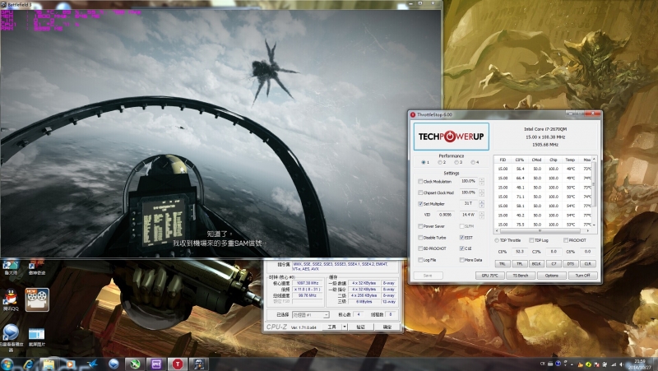Screen dimensions: 658x371
Task: Open ThrottleStop Options
Action: (x=551, y=276)
